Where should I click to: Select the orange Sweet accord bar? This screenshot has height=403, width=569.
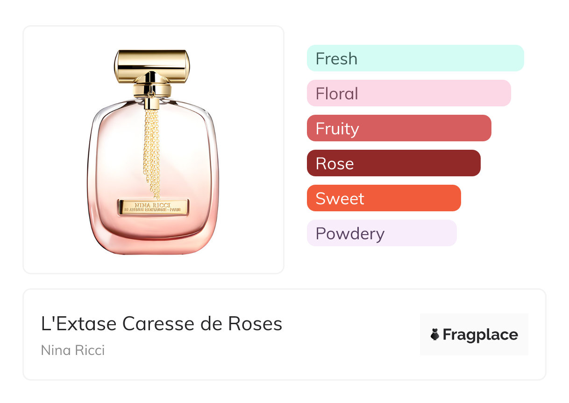tap(384, 198)
